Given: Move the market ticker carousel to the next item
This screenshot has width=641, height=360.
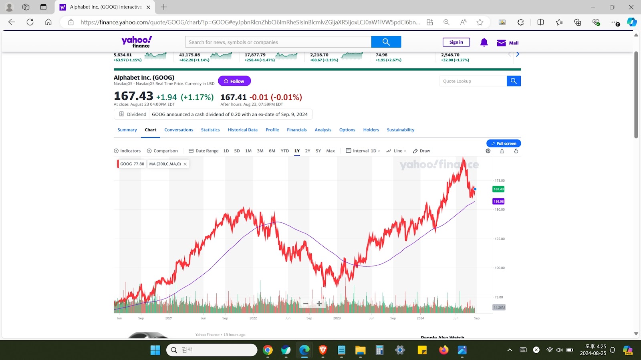Looking at the screenshot, I should tap(518, 54).
